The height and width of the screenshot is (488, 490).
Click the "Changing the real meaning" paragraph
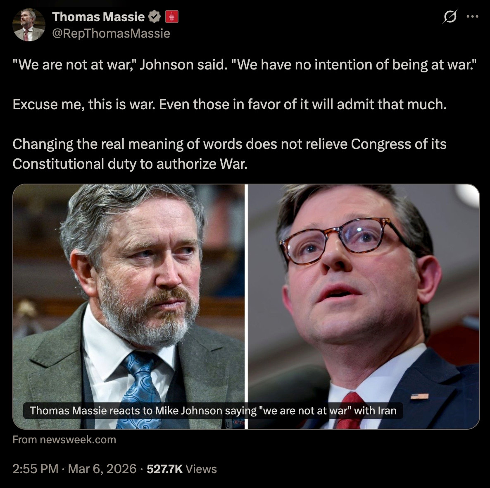(230, 154)
